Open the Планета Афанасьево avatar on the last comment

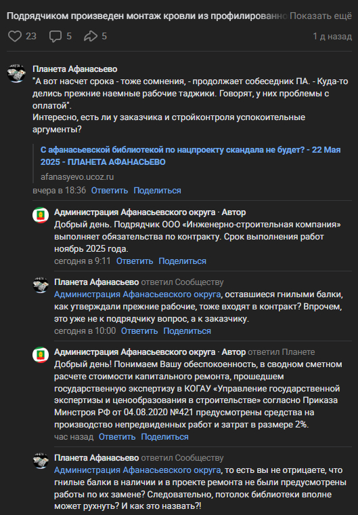41,461
